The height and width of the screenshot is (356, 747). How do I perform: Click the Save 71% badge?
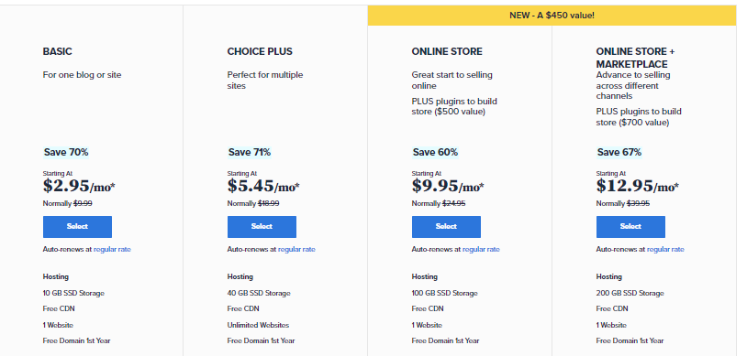[250, 152]
